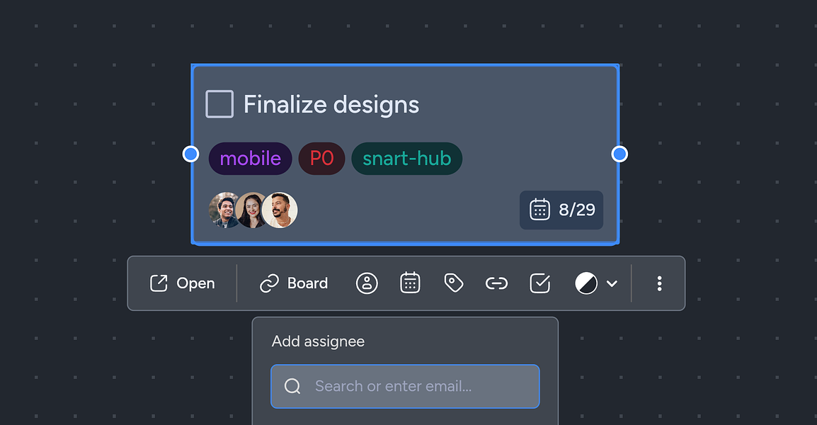This screenshot has width=817, height=425.
Task: Open the assignee person icon
Action: click(367, 283)
